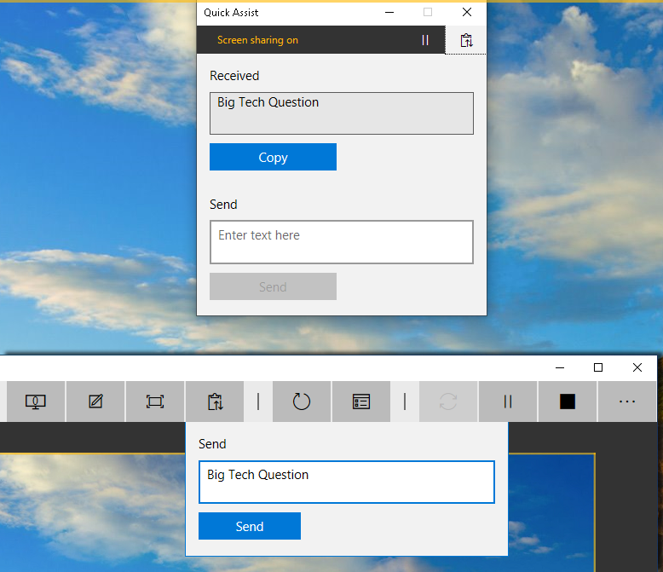Minimize the helper session window
663x572 pixels.
point(560,367)
